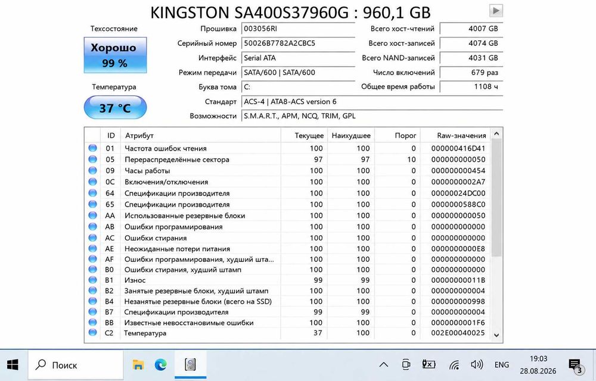This screenshot has width=596, height=381.
Task: Click the status circle for attribute B7
Action: [92, 312]
